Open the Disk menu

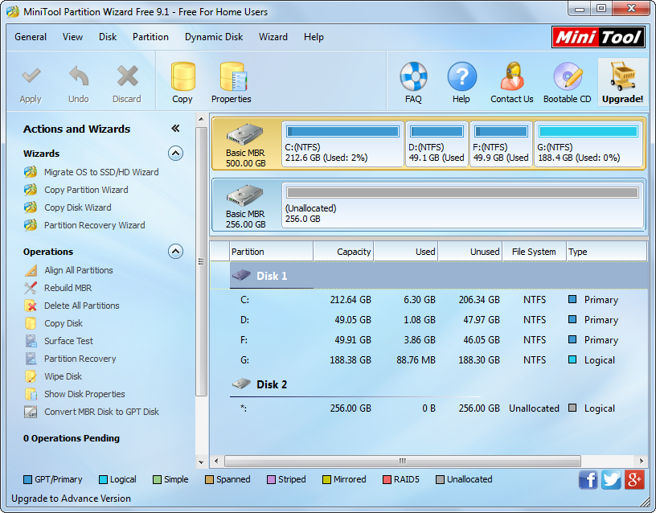(x=108, y=37)
